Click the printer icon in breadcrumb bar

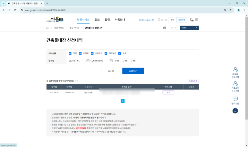coord(165,28)
